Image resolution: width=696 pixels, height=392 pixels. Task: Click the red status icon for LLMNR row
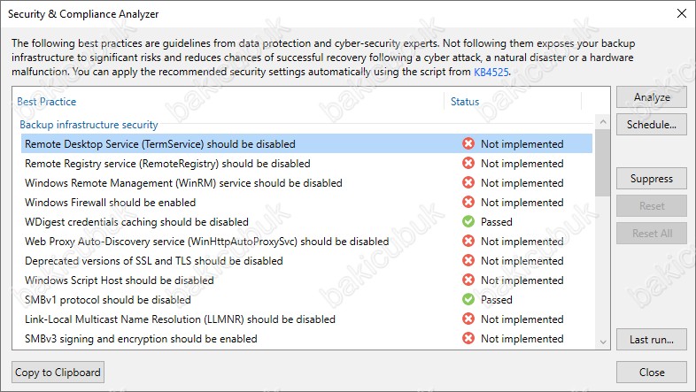click(x=468, y=319)
